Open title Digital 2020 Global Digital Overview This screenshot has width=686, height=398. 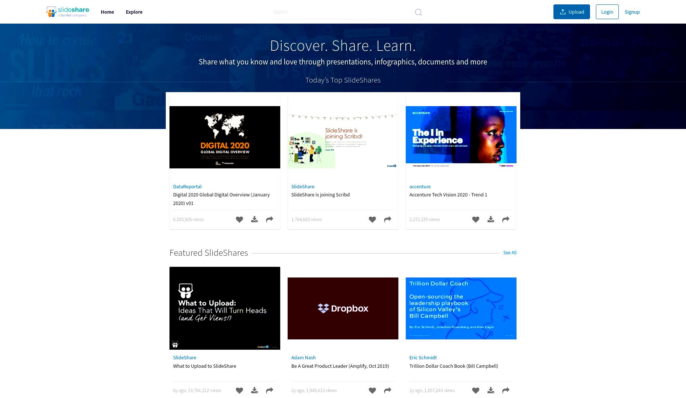[222, 199]
